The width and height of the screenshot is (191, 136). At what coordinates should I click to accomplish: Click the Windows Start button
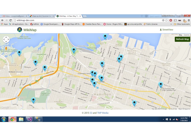click(x=4, y=119)
